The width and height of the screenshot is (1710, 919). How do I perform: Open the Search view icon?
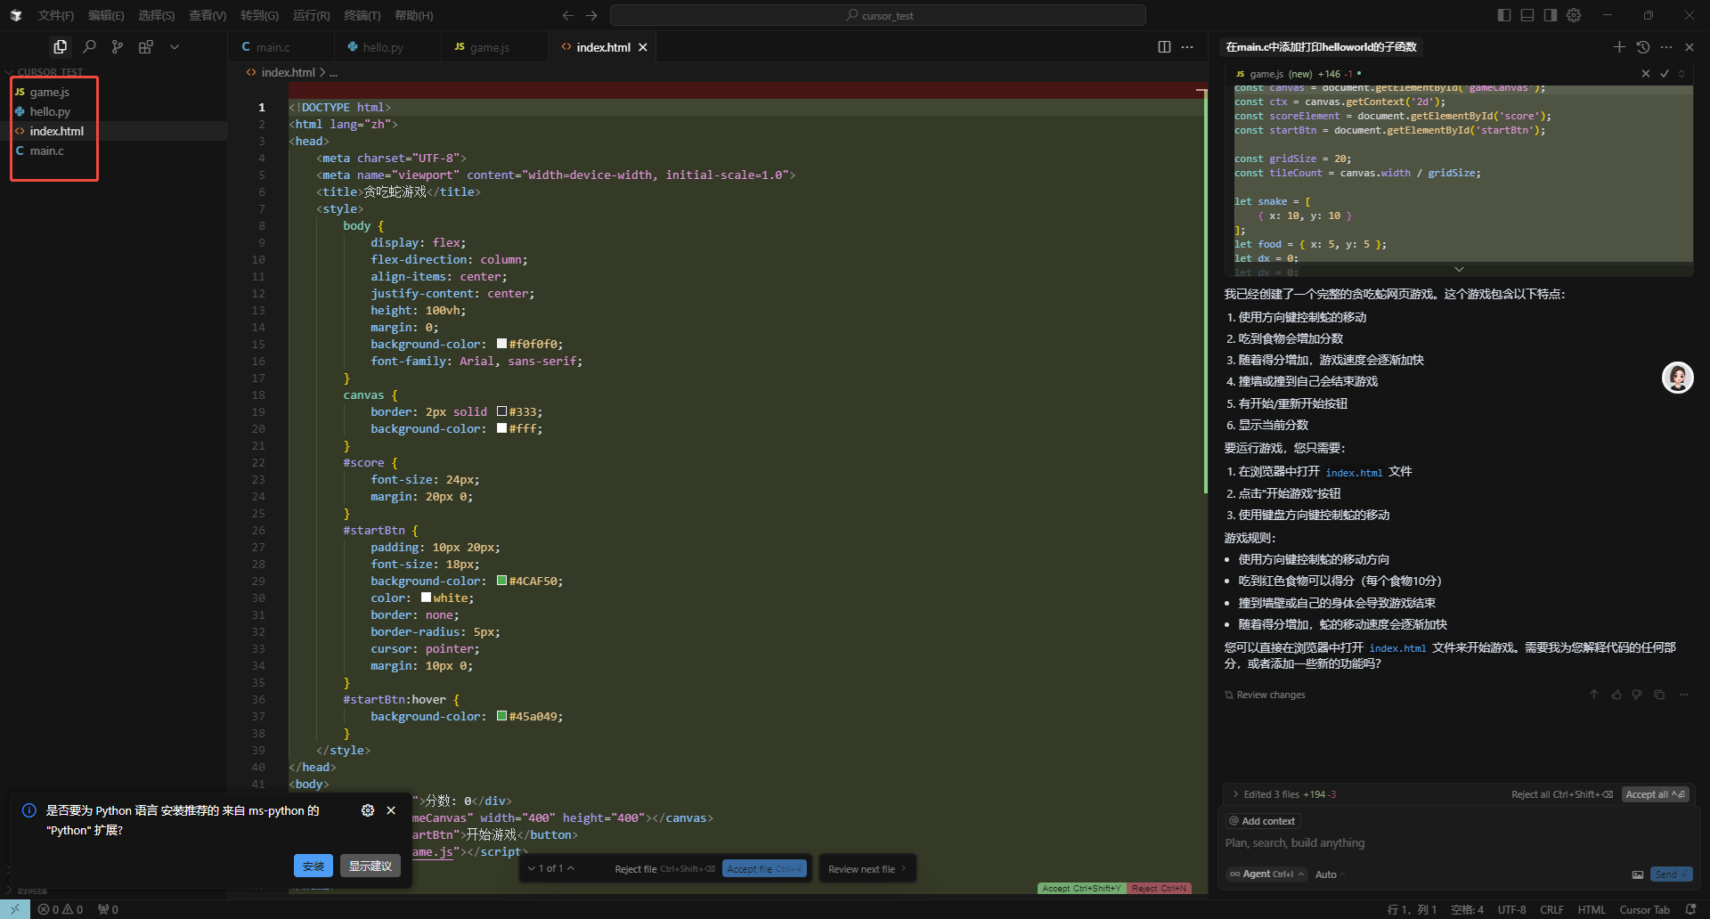point(89,46)
